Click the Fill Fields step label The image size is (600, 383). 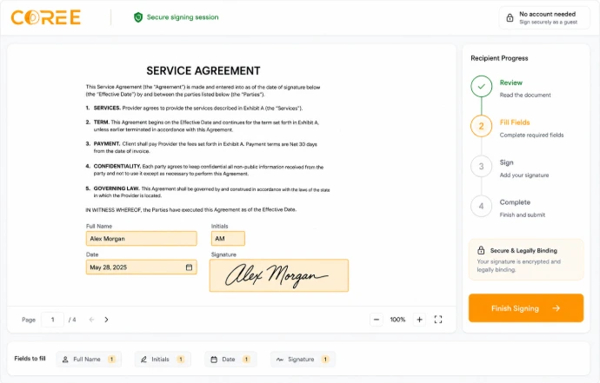point(515,122)
